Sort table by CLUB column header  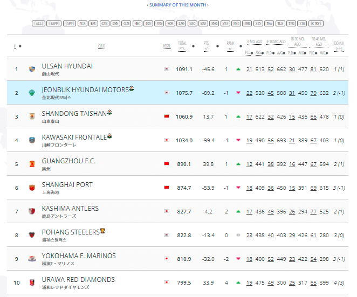coord(101,46)
